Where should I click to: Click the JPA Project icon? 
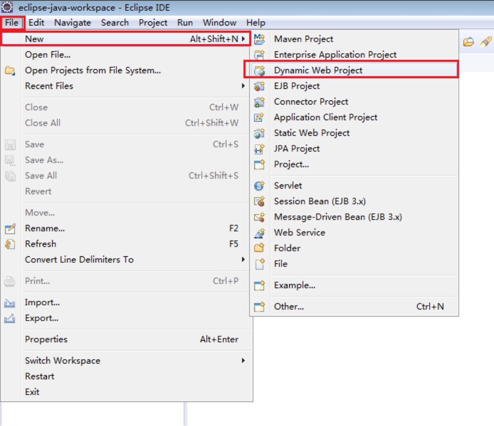click(259, 149)
